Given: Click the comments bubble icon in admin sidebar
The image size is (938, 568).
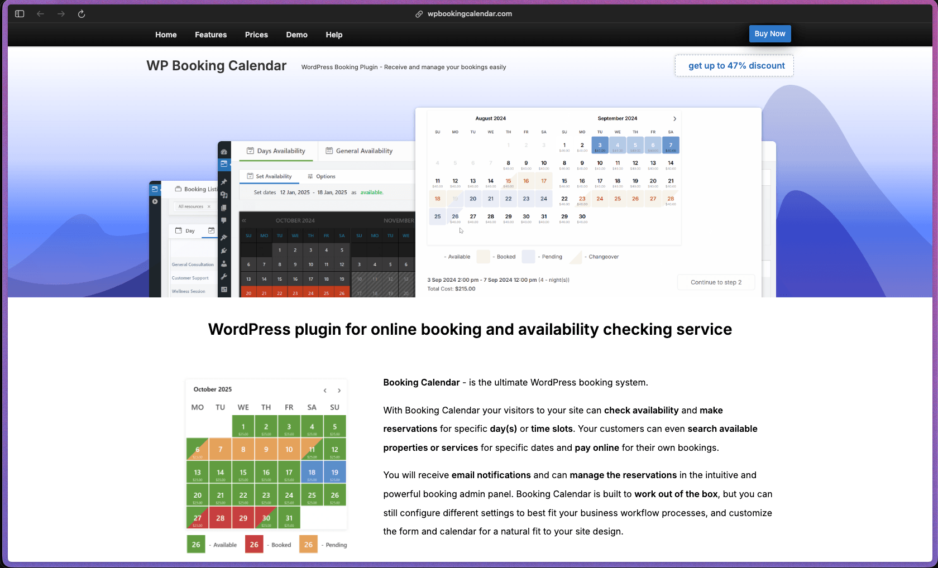Looking at the screenshot, I should (224, 221).
